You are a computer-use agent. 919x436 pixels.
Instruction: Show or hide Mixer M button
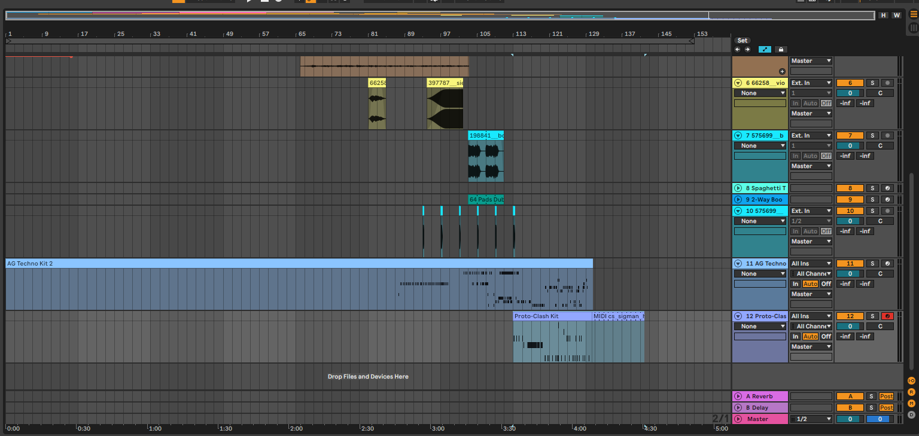(912, 404)
